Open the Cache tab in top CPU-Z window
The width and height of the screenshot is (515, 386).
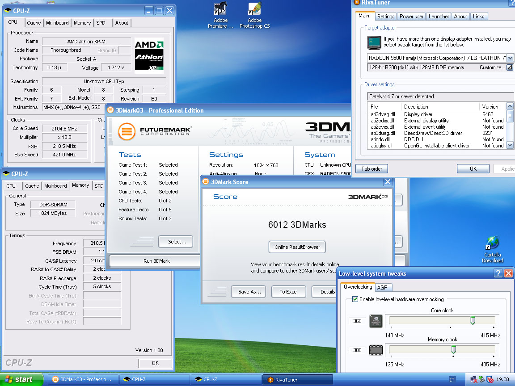click(34, 23)
